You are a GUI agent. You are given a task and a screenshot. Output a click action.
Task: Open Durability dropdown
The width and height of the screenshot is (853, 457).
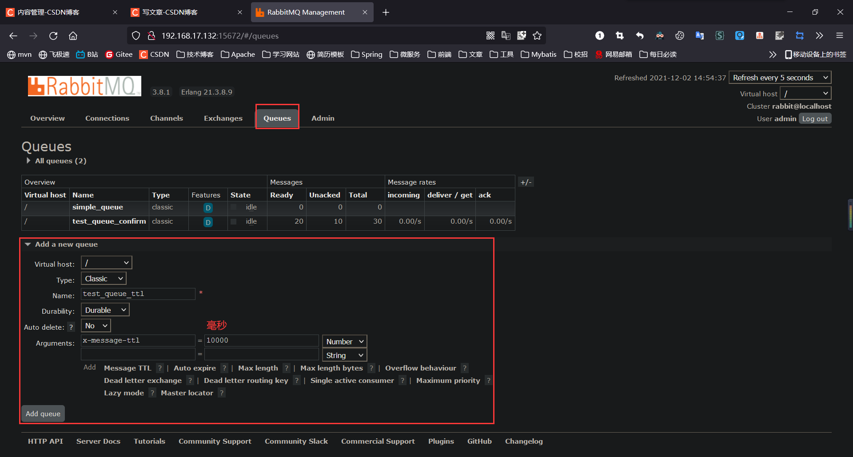[105, 310]
